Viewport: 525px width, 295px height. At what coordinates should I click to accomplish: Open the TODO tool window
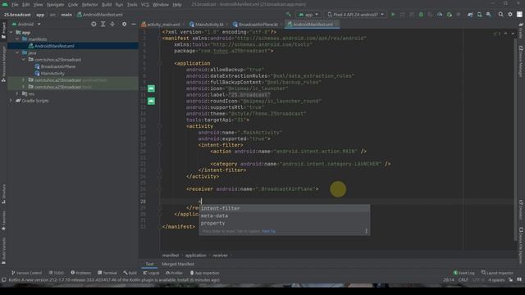point(57,273)
